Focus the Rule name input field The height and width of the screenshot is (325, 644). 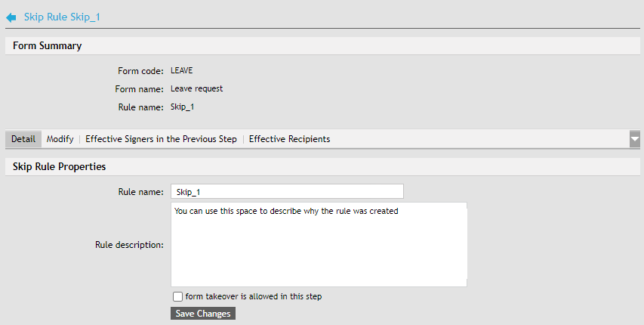coord(287,192)
